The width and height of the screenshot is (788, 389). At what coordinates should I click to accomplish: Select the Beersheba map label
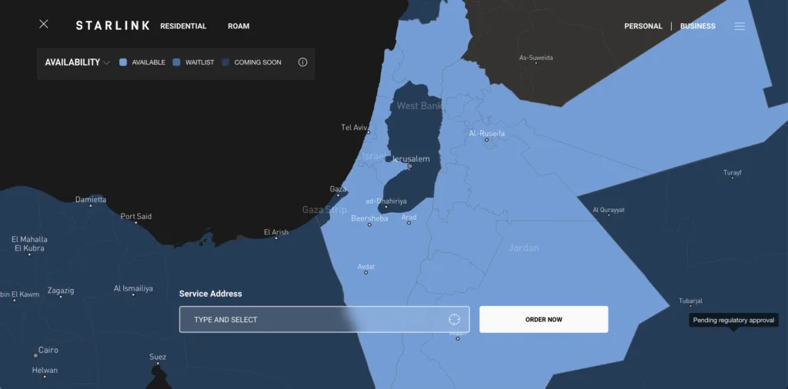coord(369,218)
